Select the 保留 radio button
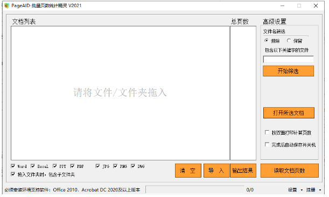The height and width of the screenshot is (197, 329). coord(289,40)
